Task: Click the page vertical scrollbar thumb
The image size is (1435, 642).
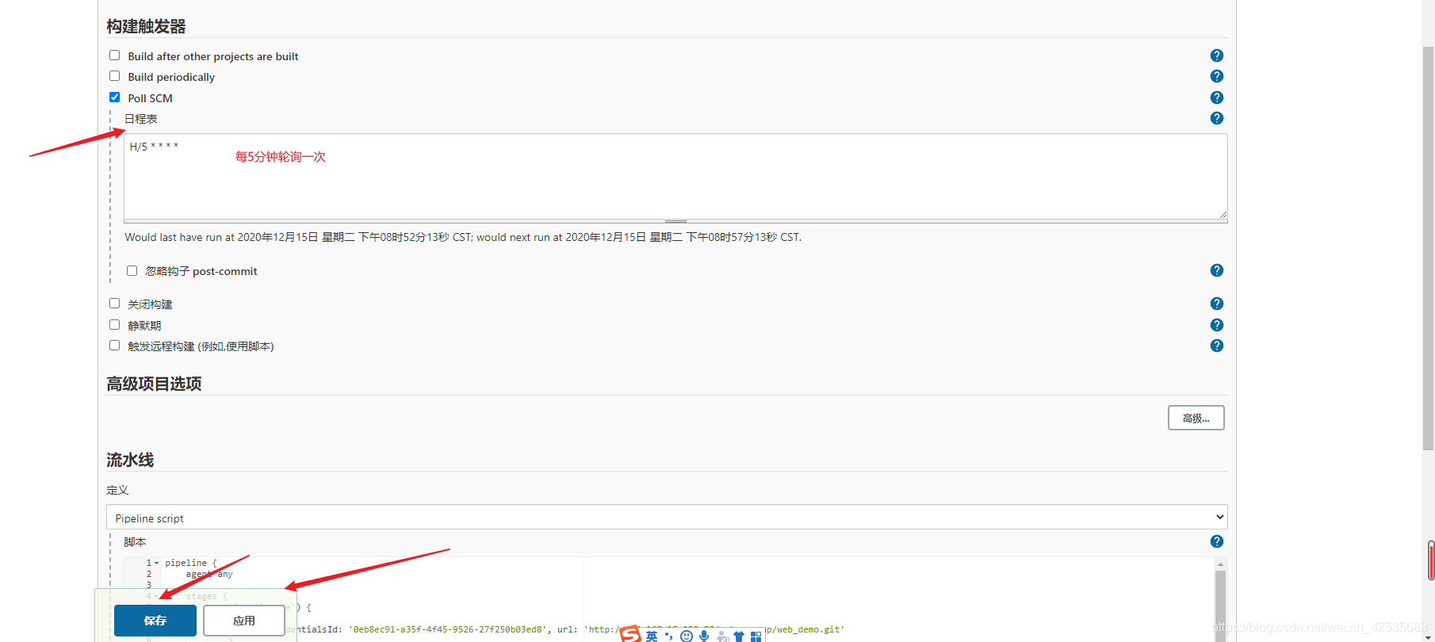Action: click(1428, 247)
